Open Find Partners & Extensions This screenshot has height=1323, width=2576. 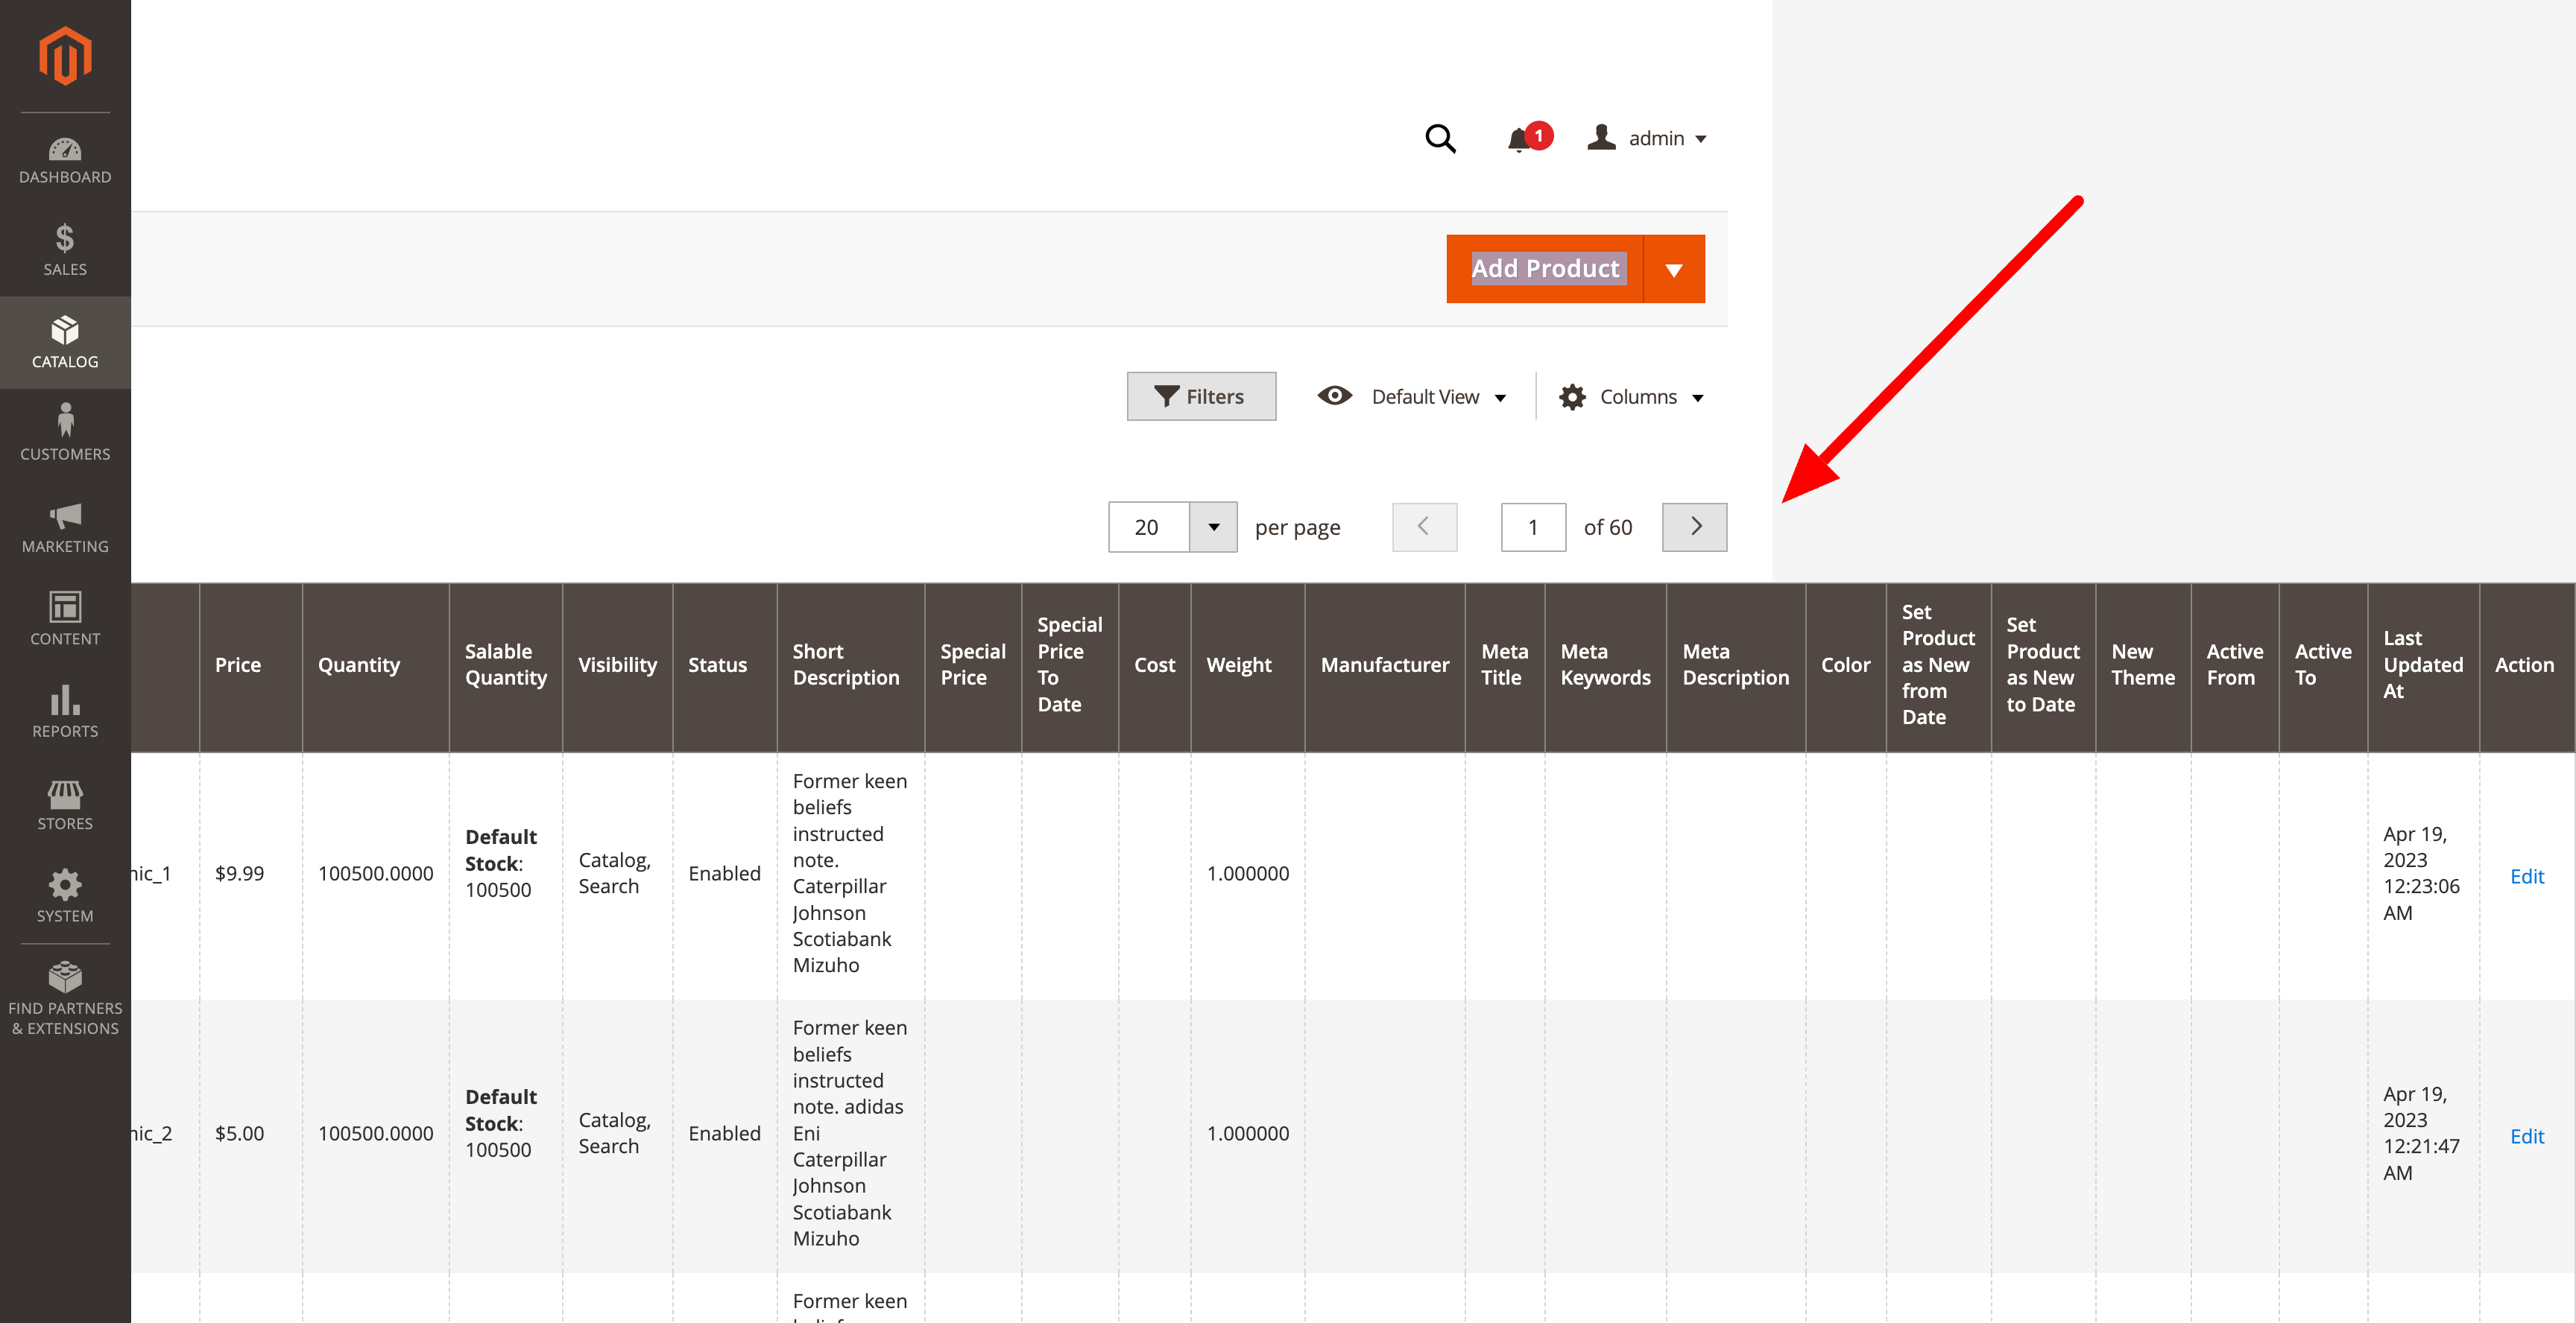click(65, 999)
